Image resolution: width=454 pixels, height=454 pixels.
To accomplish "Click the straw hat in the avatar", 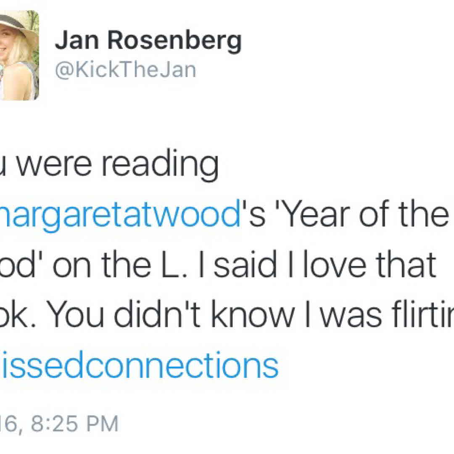I will [19, 26].
